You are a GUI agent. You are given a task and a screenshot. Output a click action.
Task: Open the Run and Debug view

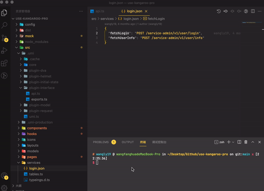pos(4,50)
